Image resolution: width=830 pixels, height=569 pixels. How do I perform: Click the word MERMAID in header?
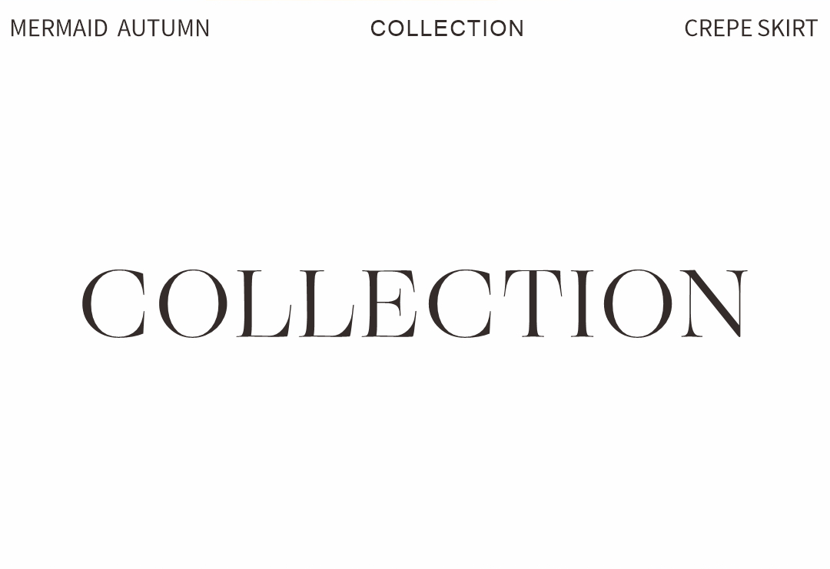59,28
